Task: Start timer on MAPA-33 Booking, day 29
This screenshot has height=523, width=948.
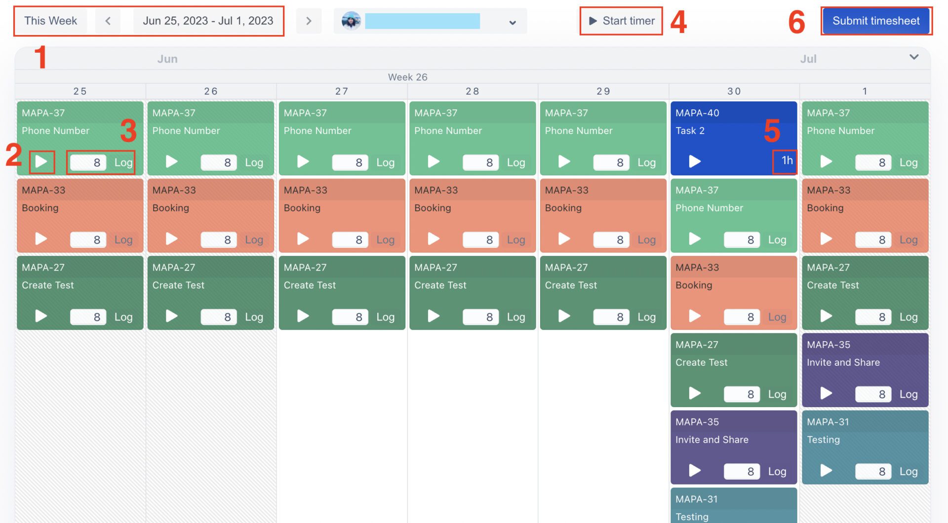Action: (564, 239)
